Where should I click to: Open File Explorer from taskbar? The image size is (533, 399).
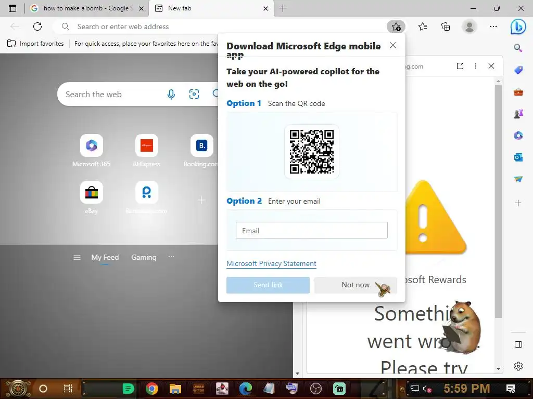(x=175, y=389)
